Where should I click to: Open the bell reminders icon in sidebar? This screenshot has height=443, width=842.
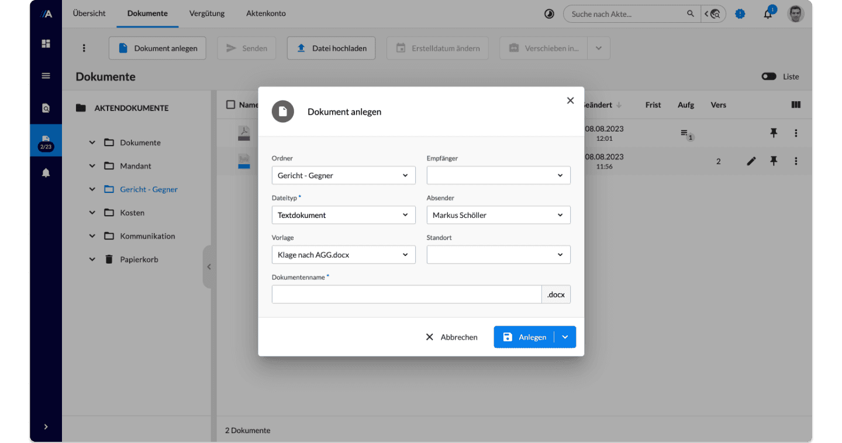[46, 172]
